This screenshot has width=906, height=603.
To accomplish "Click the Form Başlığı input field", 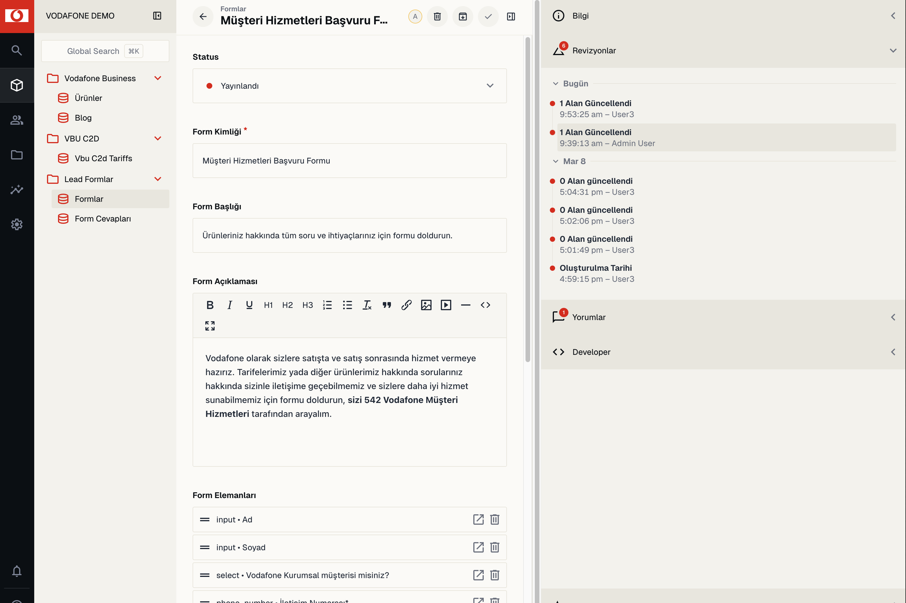I will click(x=349, y=235).
